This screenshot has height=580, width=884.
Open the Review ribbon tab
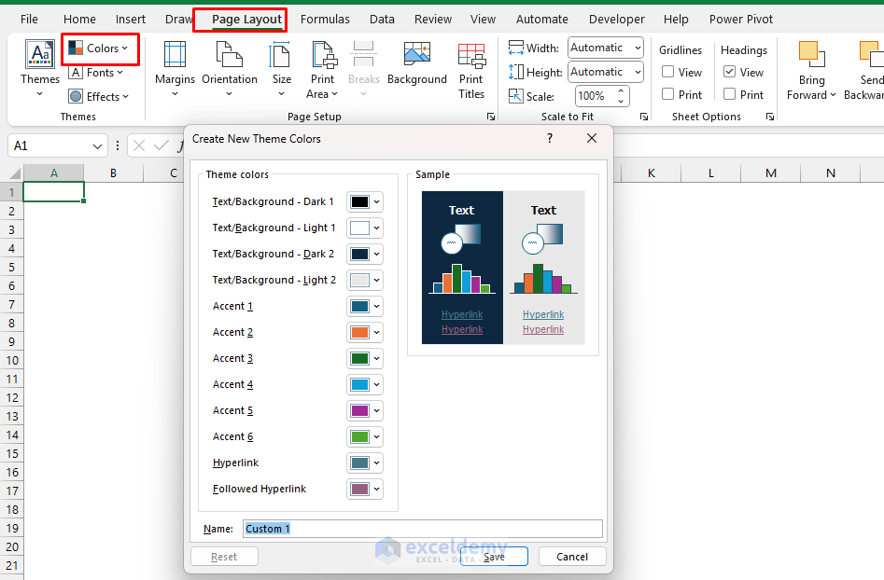tap(432, 19)
